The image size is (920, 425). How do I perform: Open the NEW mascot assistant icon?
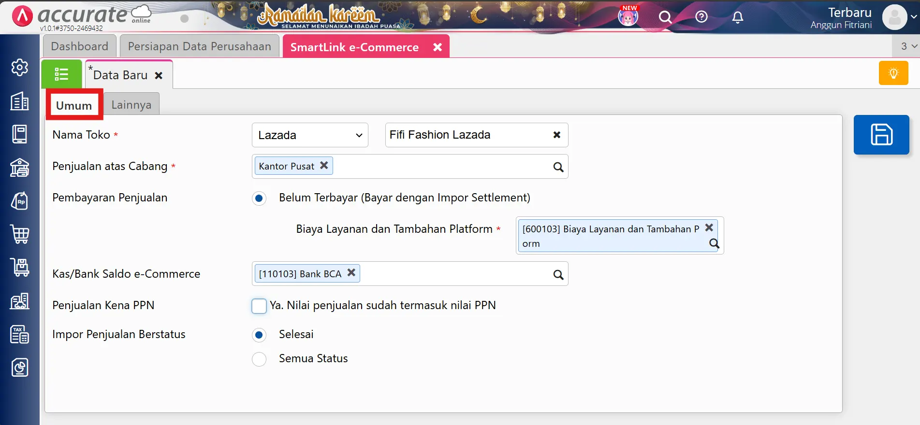click(x=628, y=16)
